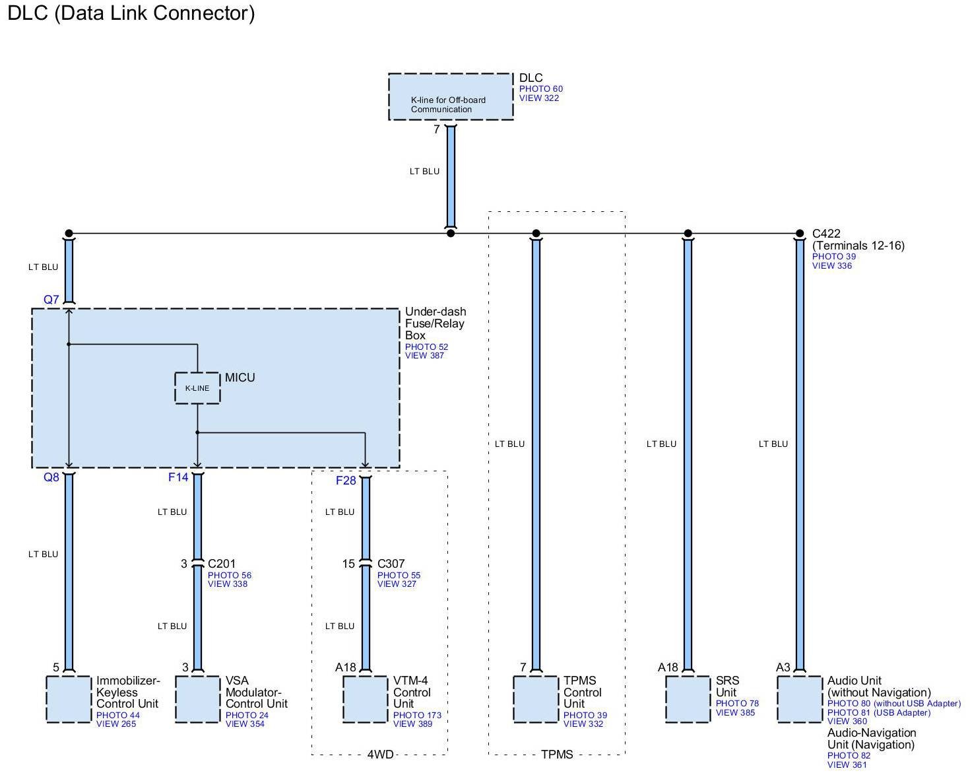Open VIEW 354 for VSA Modulator-Control Unit
This screenshot has height=775, width=970.
click(245, 724)
